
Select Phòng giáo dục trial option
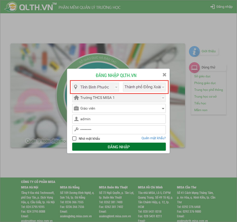(205, 83)
